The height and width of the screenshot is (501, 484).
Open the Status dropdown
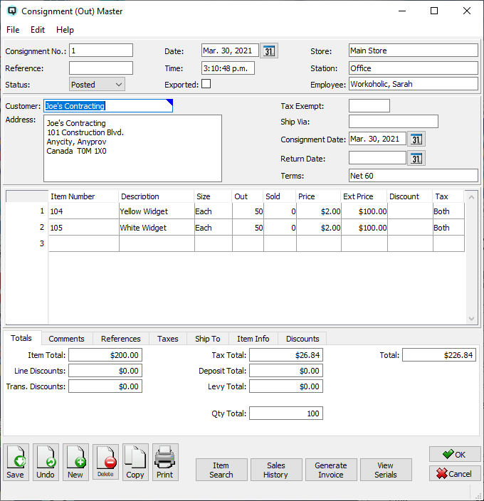[x=97, y=85]
